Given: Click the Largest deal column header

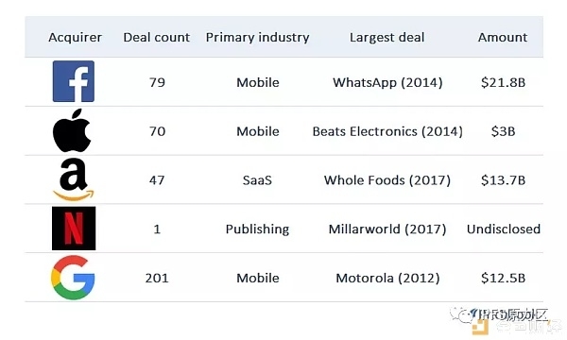Looking at the screenshot, I should click(x=387, y=38).
